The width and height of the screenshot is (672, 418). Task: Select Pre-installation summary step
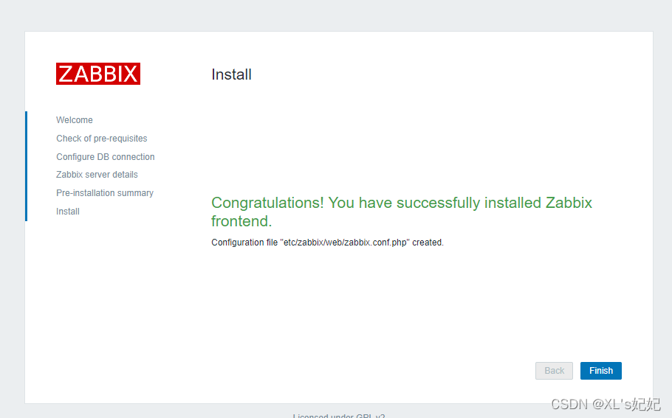pyautogui.click(x=105, y=193)
